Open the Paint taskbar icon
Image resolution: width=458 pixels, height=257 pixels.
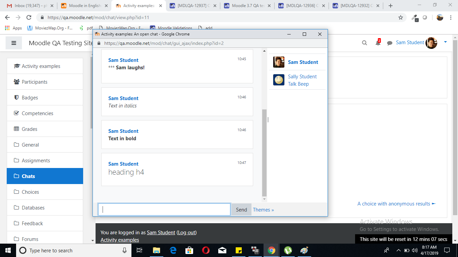[304, 250]
